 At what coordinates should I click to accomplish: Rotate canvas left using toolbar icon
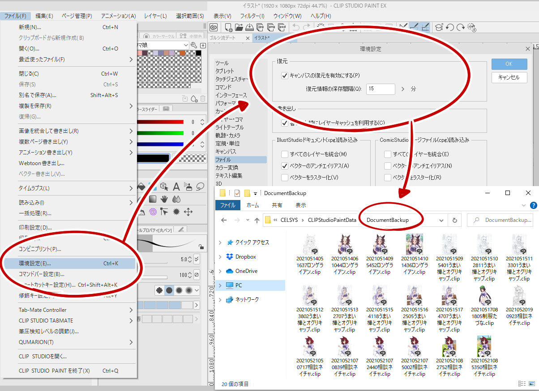(450, 27)
